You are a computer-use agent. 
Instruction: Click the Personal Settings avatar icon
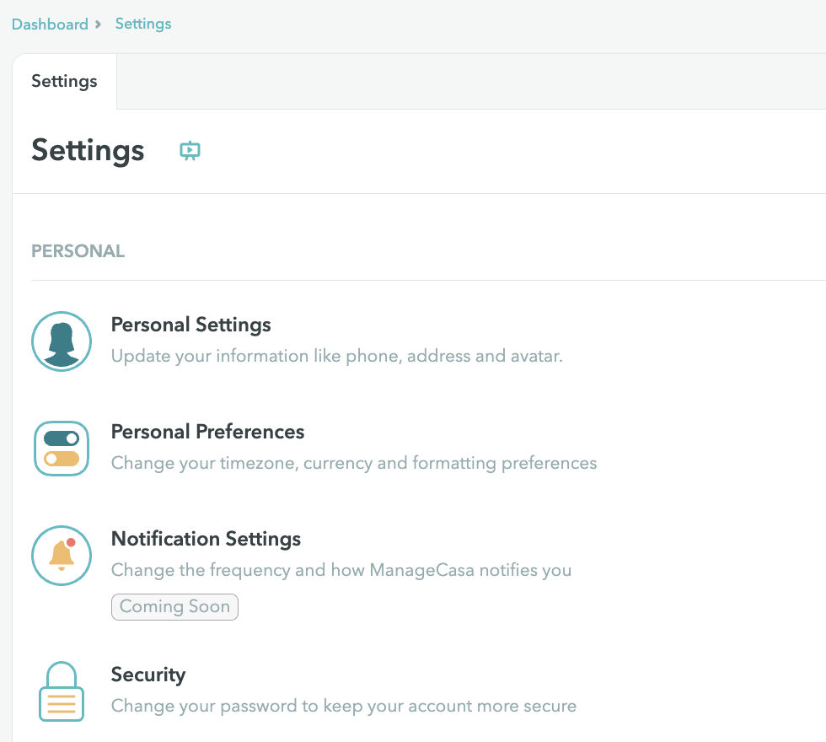(61, 341)
